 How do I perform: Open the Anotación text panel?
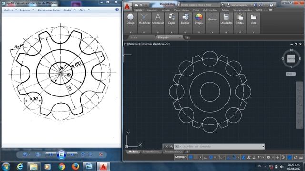click(x=158, y=19)
